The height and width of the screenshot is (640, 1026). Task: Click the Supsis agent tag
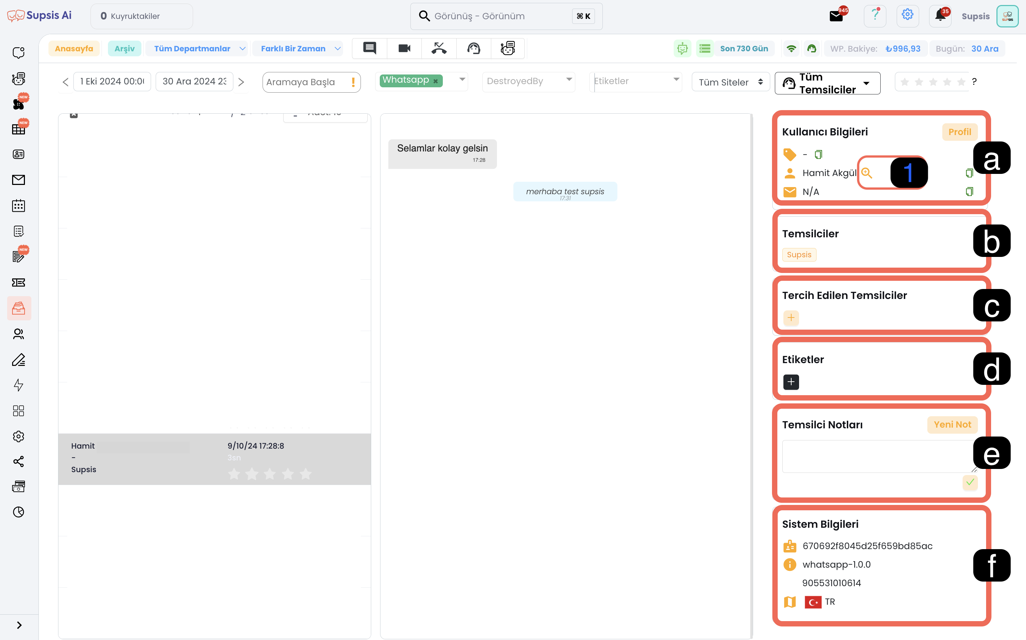click(799, 254)
